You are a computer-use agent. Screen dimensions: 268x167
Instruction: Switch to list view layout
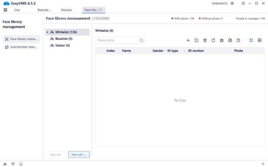coord(251,40)
